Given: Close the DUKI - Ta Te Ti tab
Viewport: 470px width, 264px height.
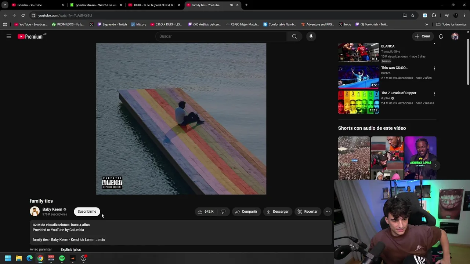Looking at the screenshot, I should click(179, 5).
